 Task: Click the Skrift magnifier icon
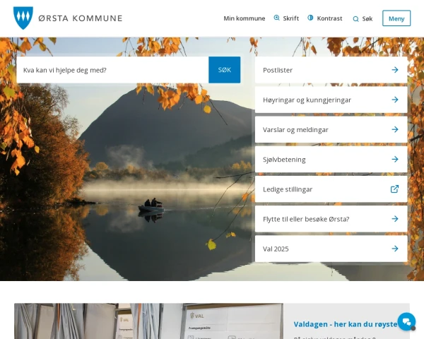276,18
